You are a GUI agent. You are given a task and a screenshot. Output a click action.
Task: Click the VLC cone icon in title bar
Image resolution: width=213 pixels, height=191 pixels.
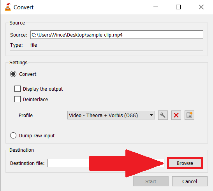point(8,7)
